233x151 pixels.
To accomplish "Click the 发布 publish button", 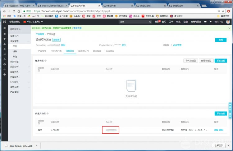I will 221,40.
